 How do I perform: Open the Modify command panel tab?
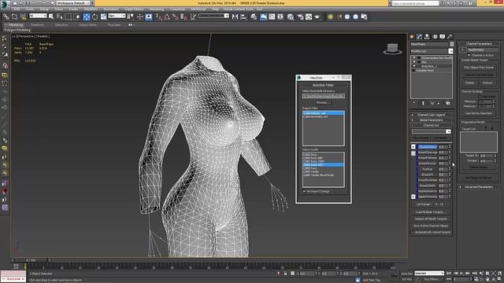(420, 37)
